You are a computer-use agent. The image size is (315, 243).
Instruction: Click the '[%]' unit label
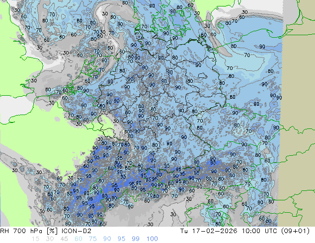tap(52, 231)
